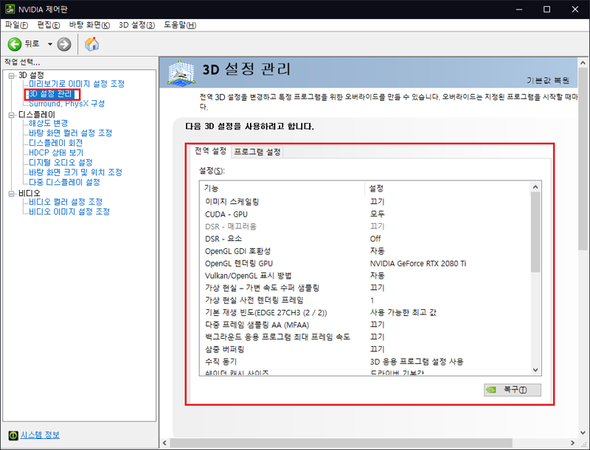Open 바탕 화면 컬러 설정 조정

pyautogui.click(x=71, y=133)
